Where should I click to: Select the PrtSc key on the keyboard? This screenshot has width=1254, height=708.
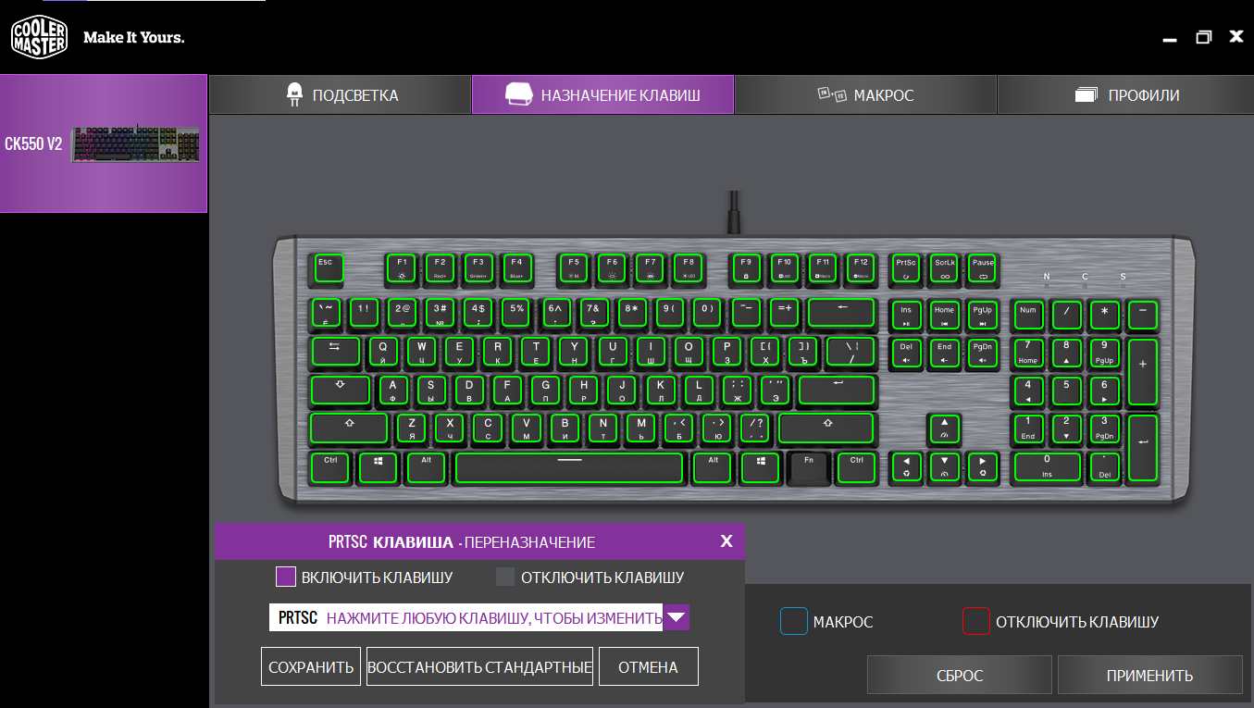(905, 268)
